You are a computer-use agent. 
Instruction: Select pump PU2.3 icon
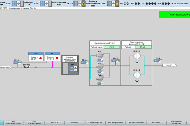(100, 79)
